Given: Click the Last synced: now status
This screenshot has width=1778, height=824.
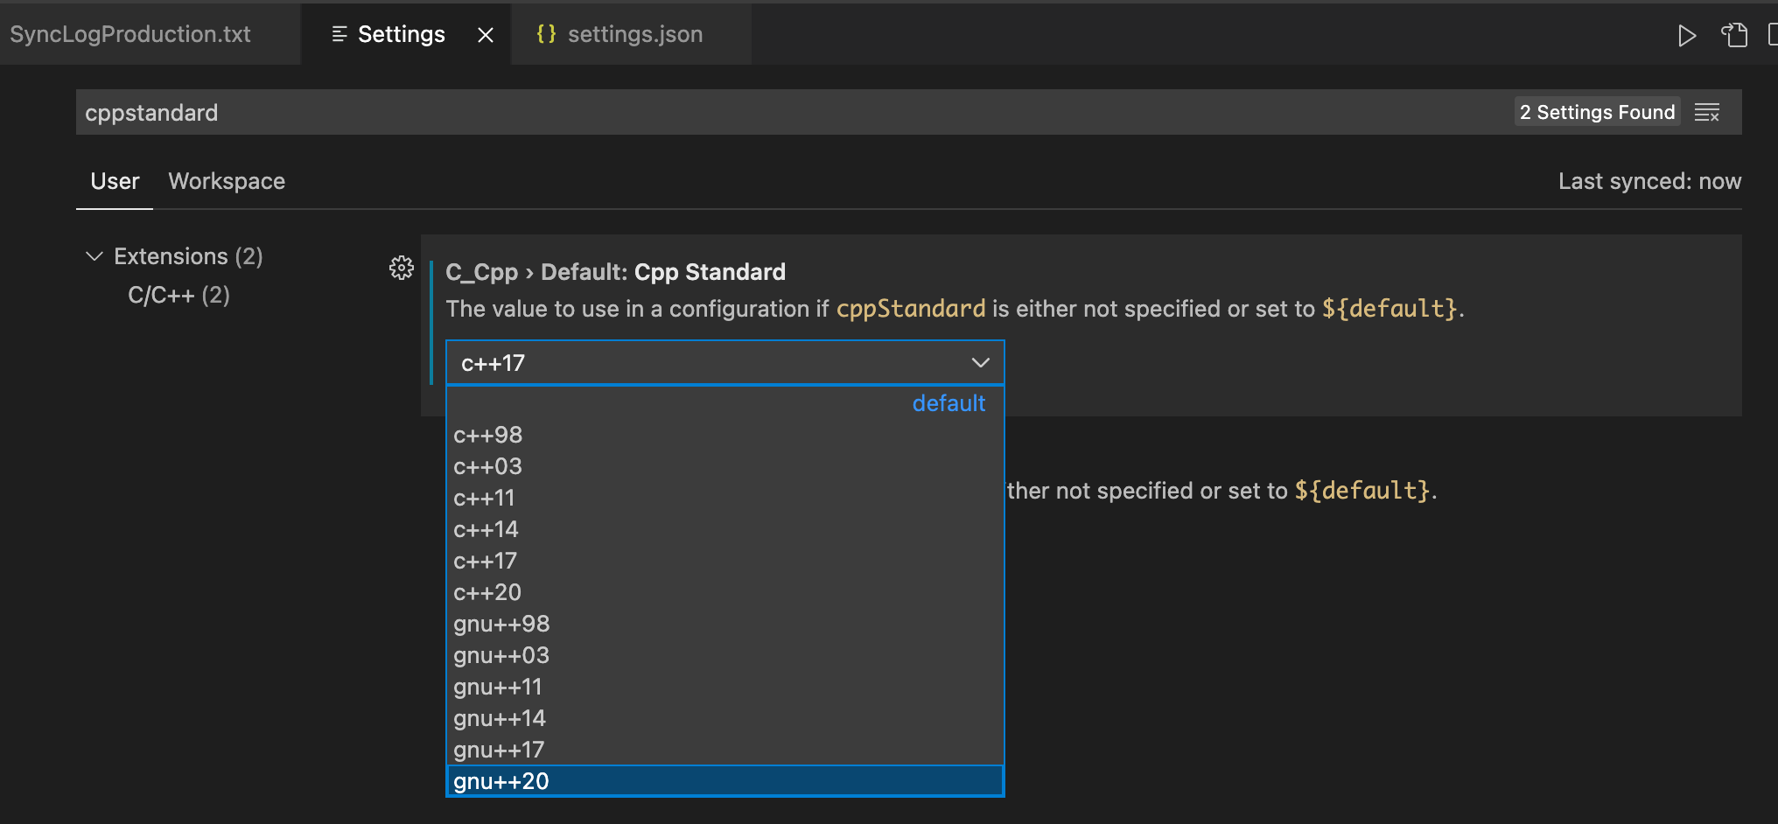Looking at the screenshot, I should pos(1649,181).
